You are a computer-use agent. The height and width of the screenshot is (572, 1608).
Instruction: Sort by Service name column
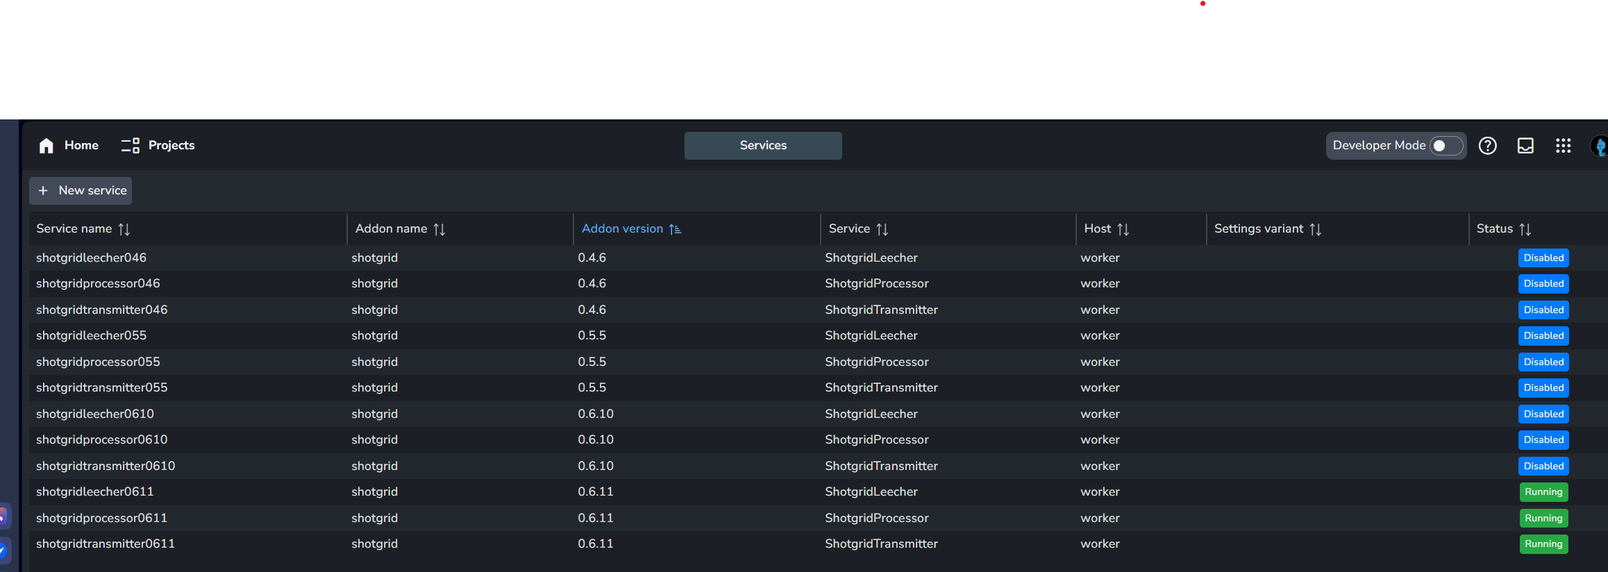[x=124, y=229]
